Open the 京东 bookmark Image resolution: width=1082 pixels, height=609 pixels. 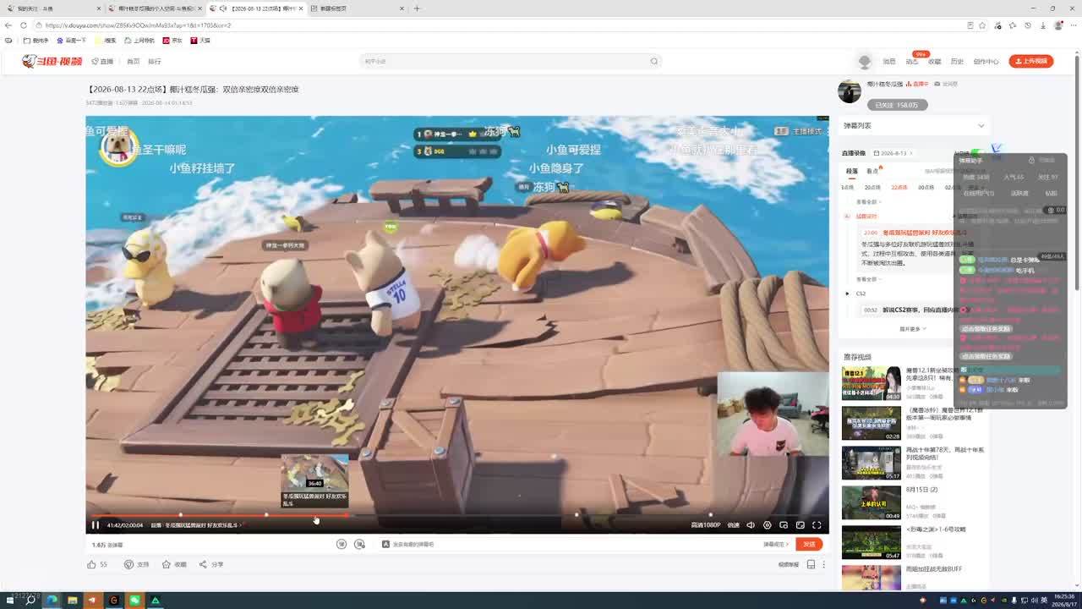pos(172,41)
